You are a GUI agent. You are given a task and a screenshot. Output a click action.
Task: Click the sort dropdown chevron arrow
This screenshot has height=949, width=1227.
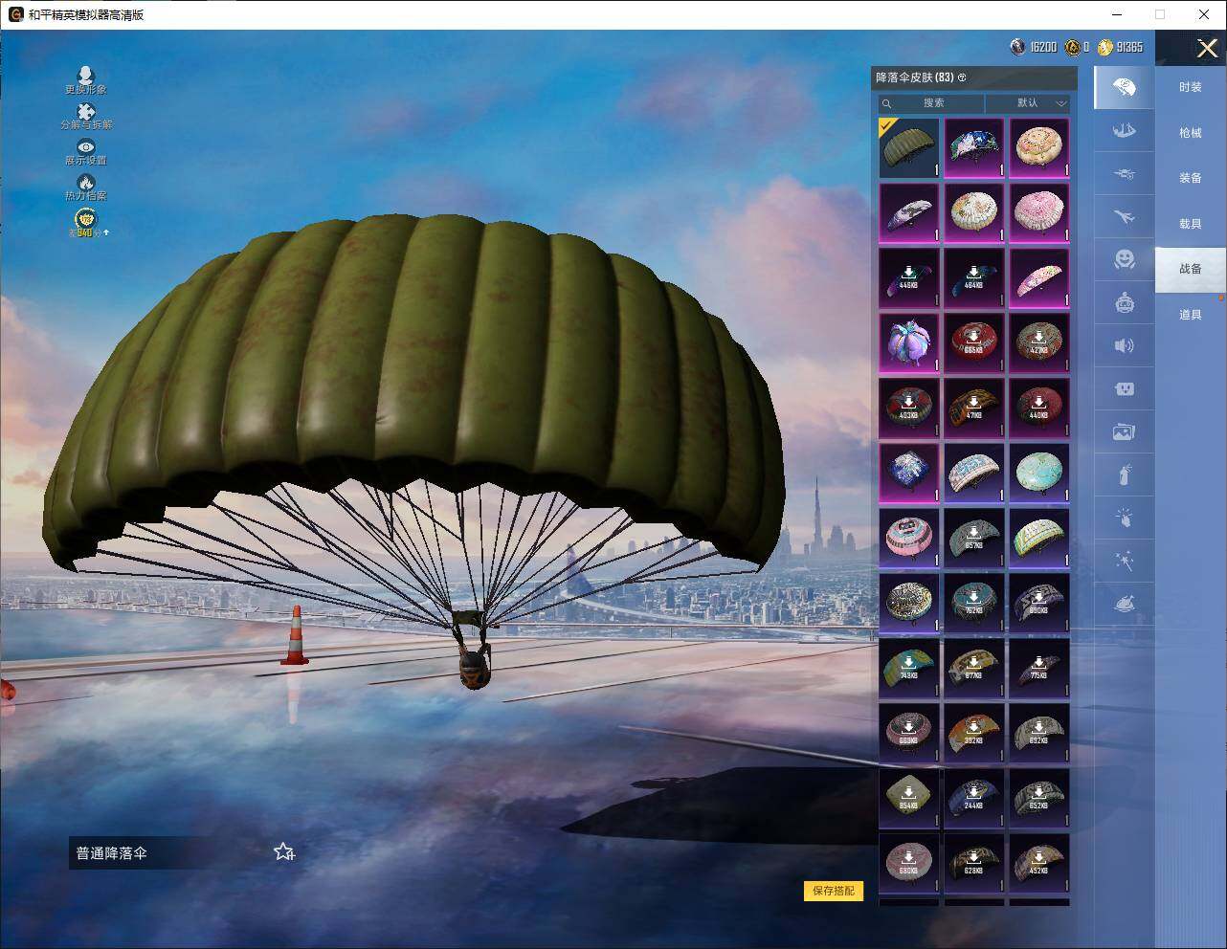tap(1060, 103)
